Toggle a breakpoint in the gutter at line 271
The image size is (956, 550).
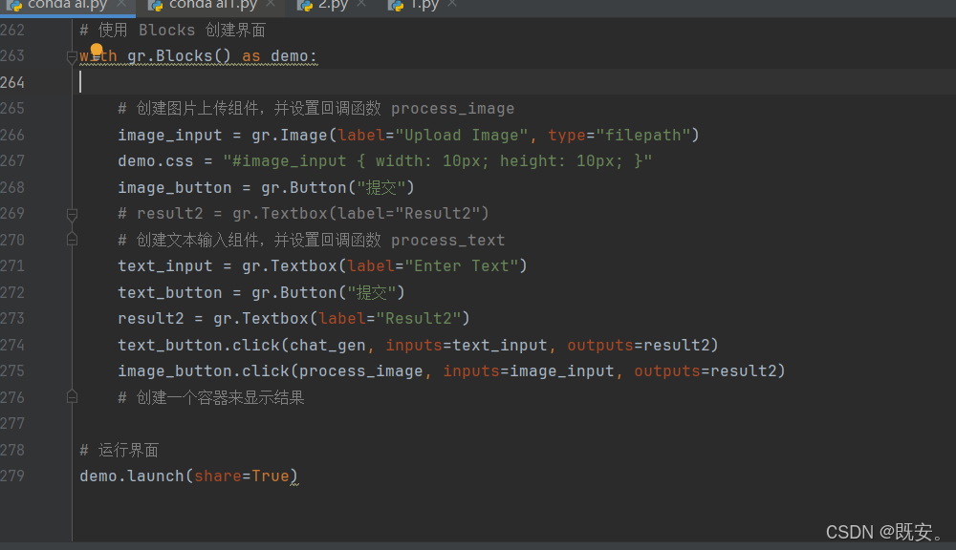coord(55,265)
